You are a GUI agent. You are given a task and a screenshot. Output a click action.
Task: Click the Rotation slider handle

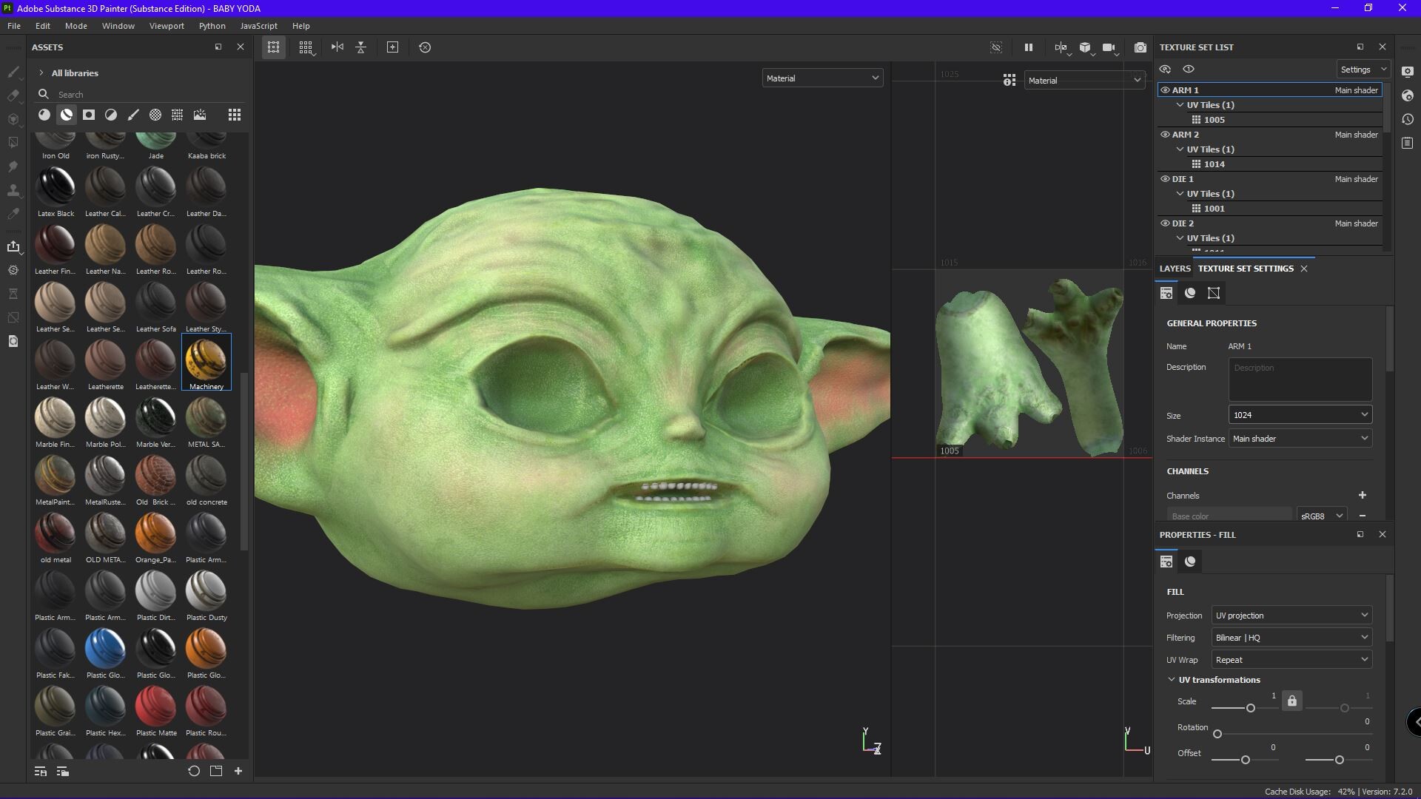1217,734
